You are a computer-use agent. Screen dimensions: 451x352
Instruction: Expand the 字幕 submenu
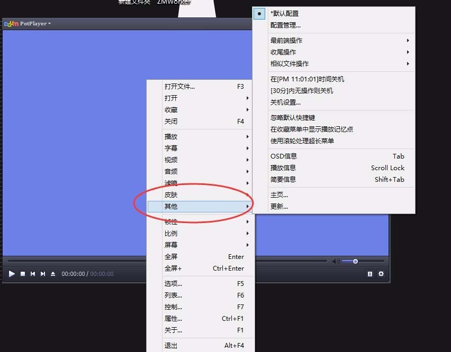171,148
